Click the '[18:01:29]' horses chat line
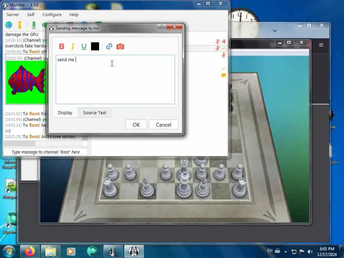Viewport: 344px width, 258px height. click(x=40, y=136)
